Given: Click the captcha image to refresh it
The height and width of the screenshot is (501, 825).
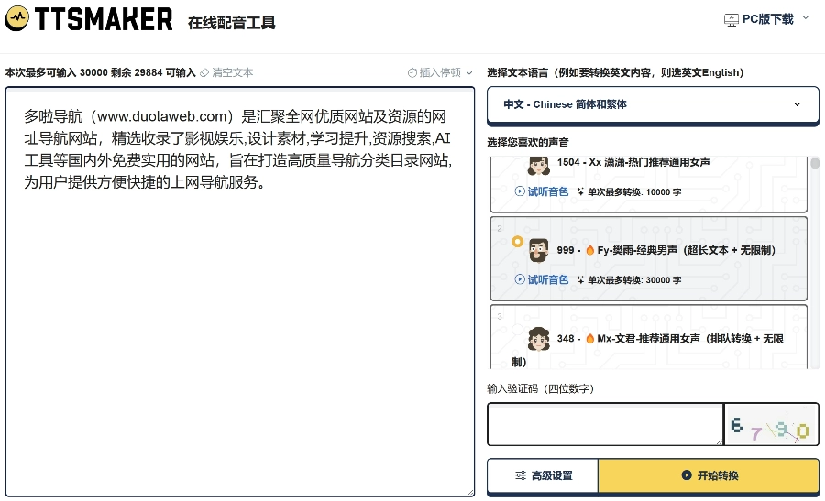Looking at the screenshot, I should pyautogui.click(x=770, y=425).
